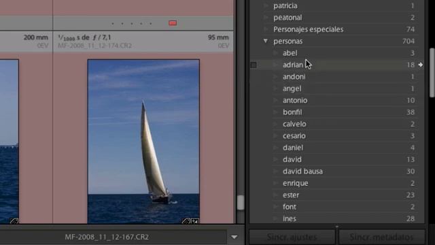This screenshot has height=245, width=435.
Task: Click the 95 mm focal length text
Action: point(218,37)
